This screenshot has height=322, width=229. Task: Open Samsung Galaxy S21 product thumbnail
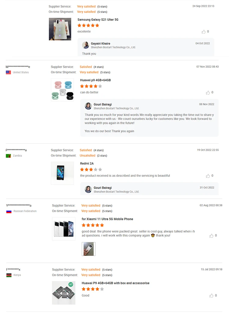click(60, 29)
